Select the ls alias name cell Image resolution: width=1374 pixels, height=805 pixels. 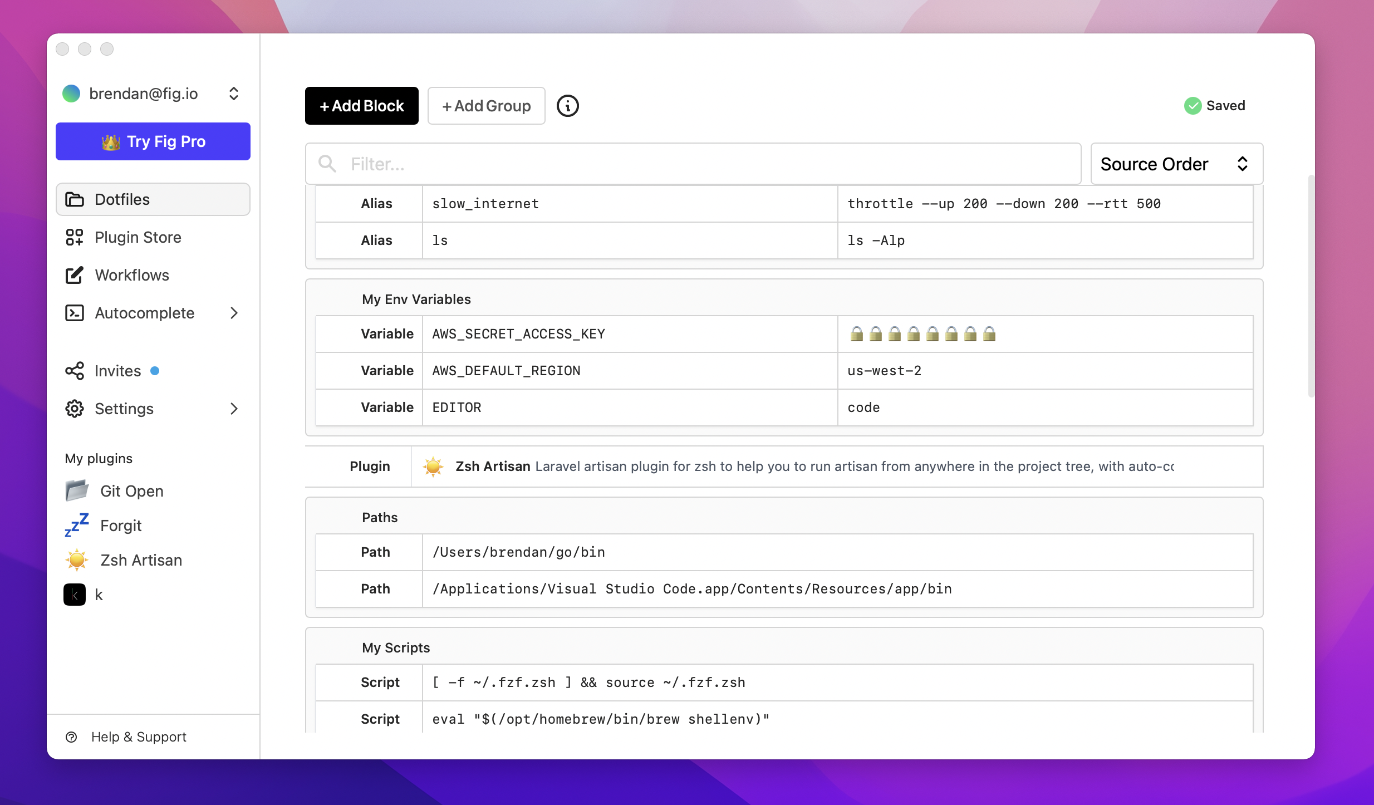coord(630,240)
